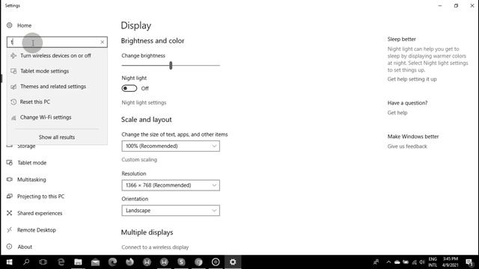The width and height of the screenshot is (479, 269).
Task: Click the brightness slider handle
Action: 171,65
